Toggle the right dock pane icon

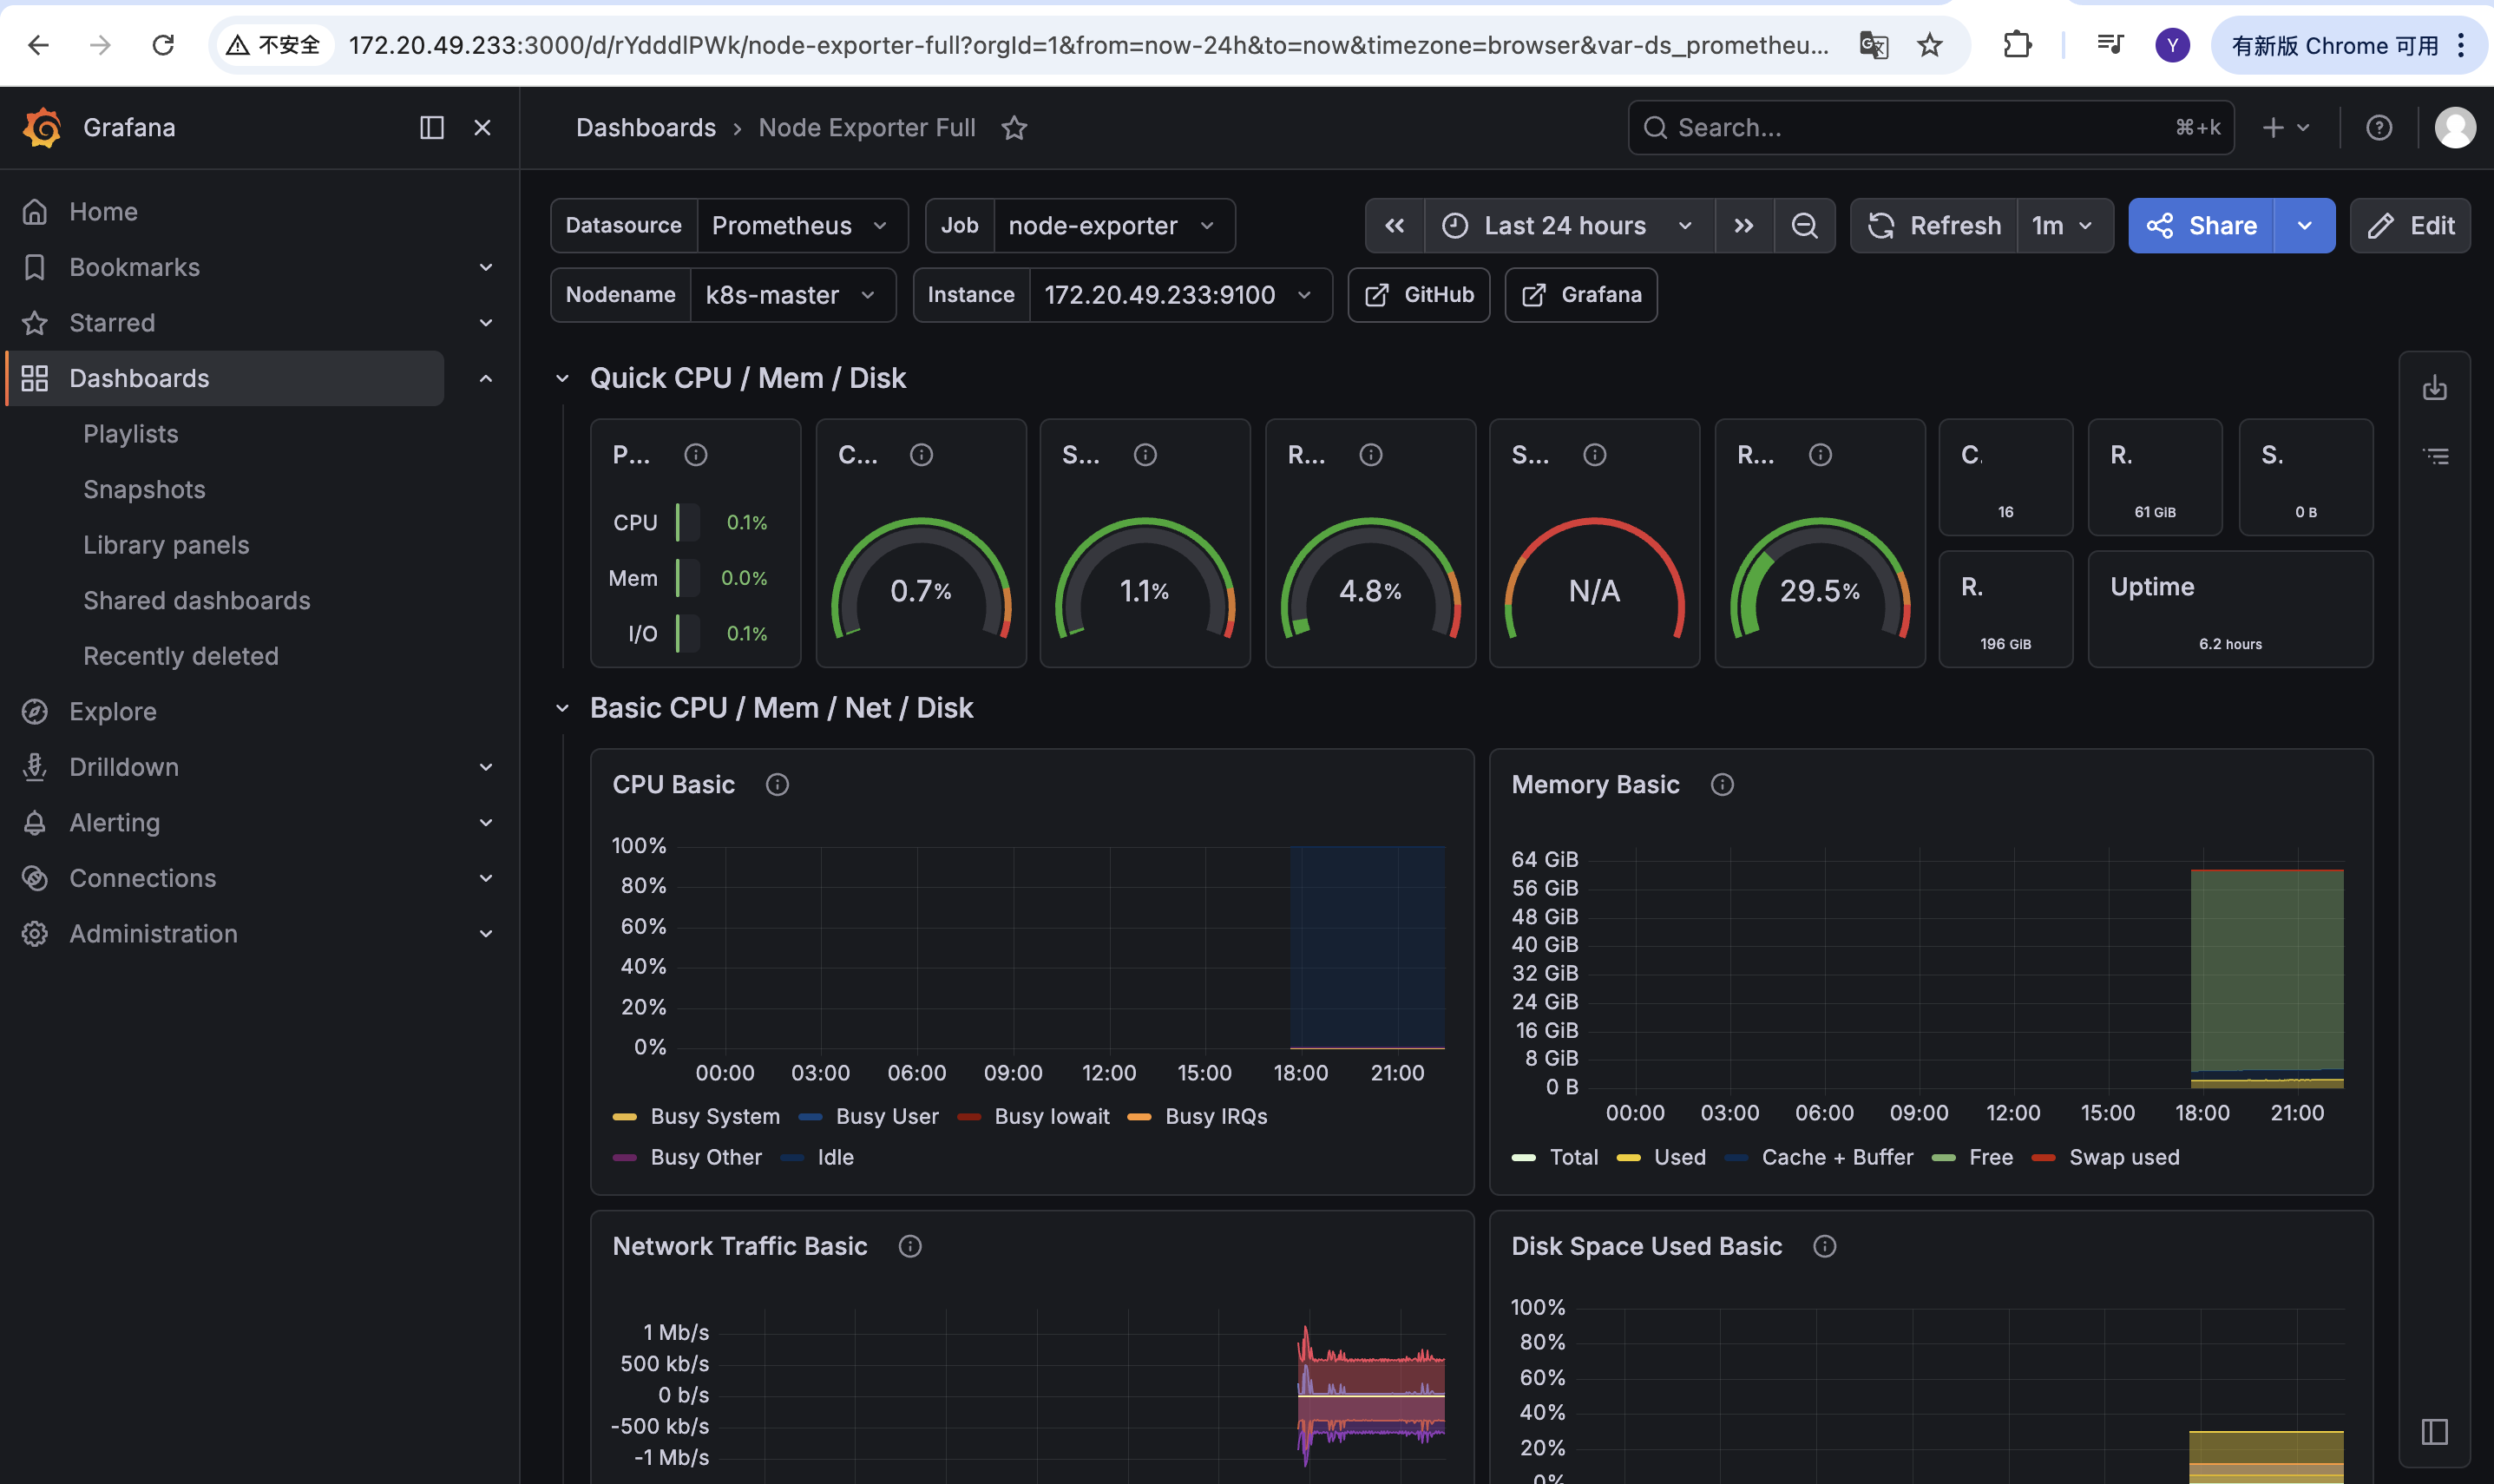pos(2434,1431)
